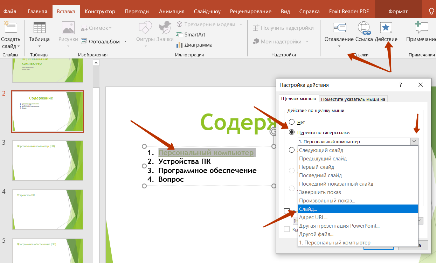Open the Foxit Reader PDF tab
Image resolution: width=436 pixels, height=263 pixels.
(349, 12)
